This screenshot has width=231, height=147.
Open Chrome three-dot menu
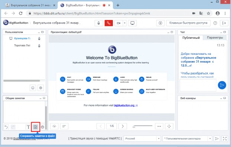[x=225, y=13]
